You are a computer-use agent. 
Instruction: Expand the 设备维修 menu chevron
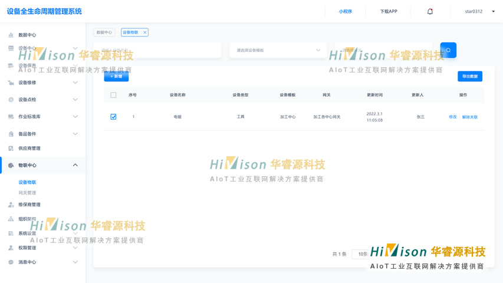tap(75, 83)
